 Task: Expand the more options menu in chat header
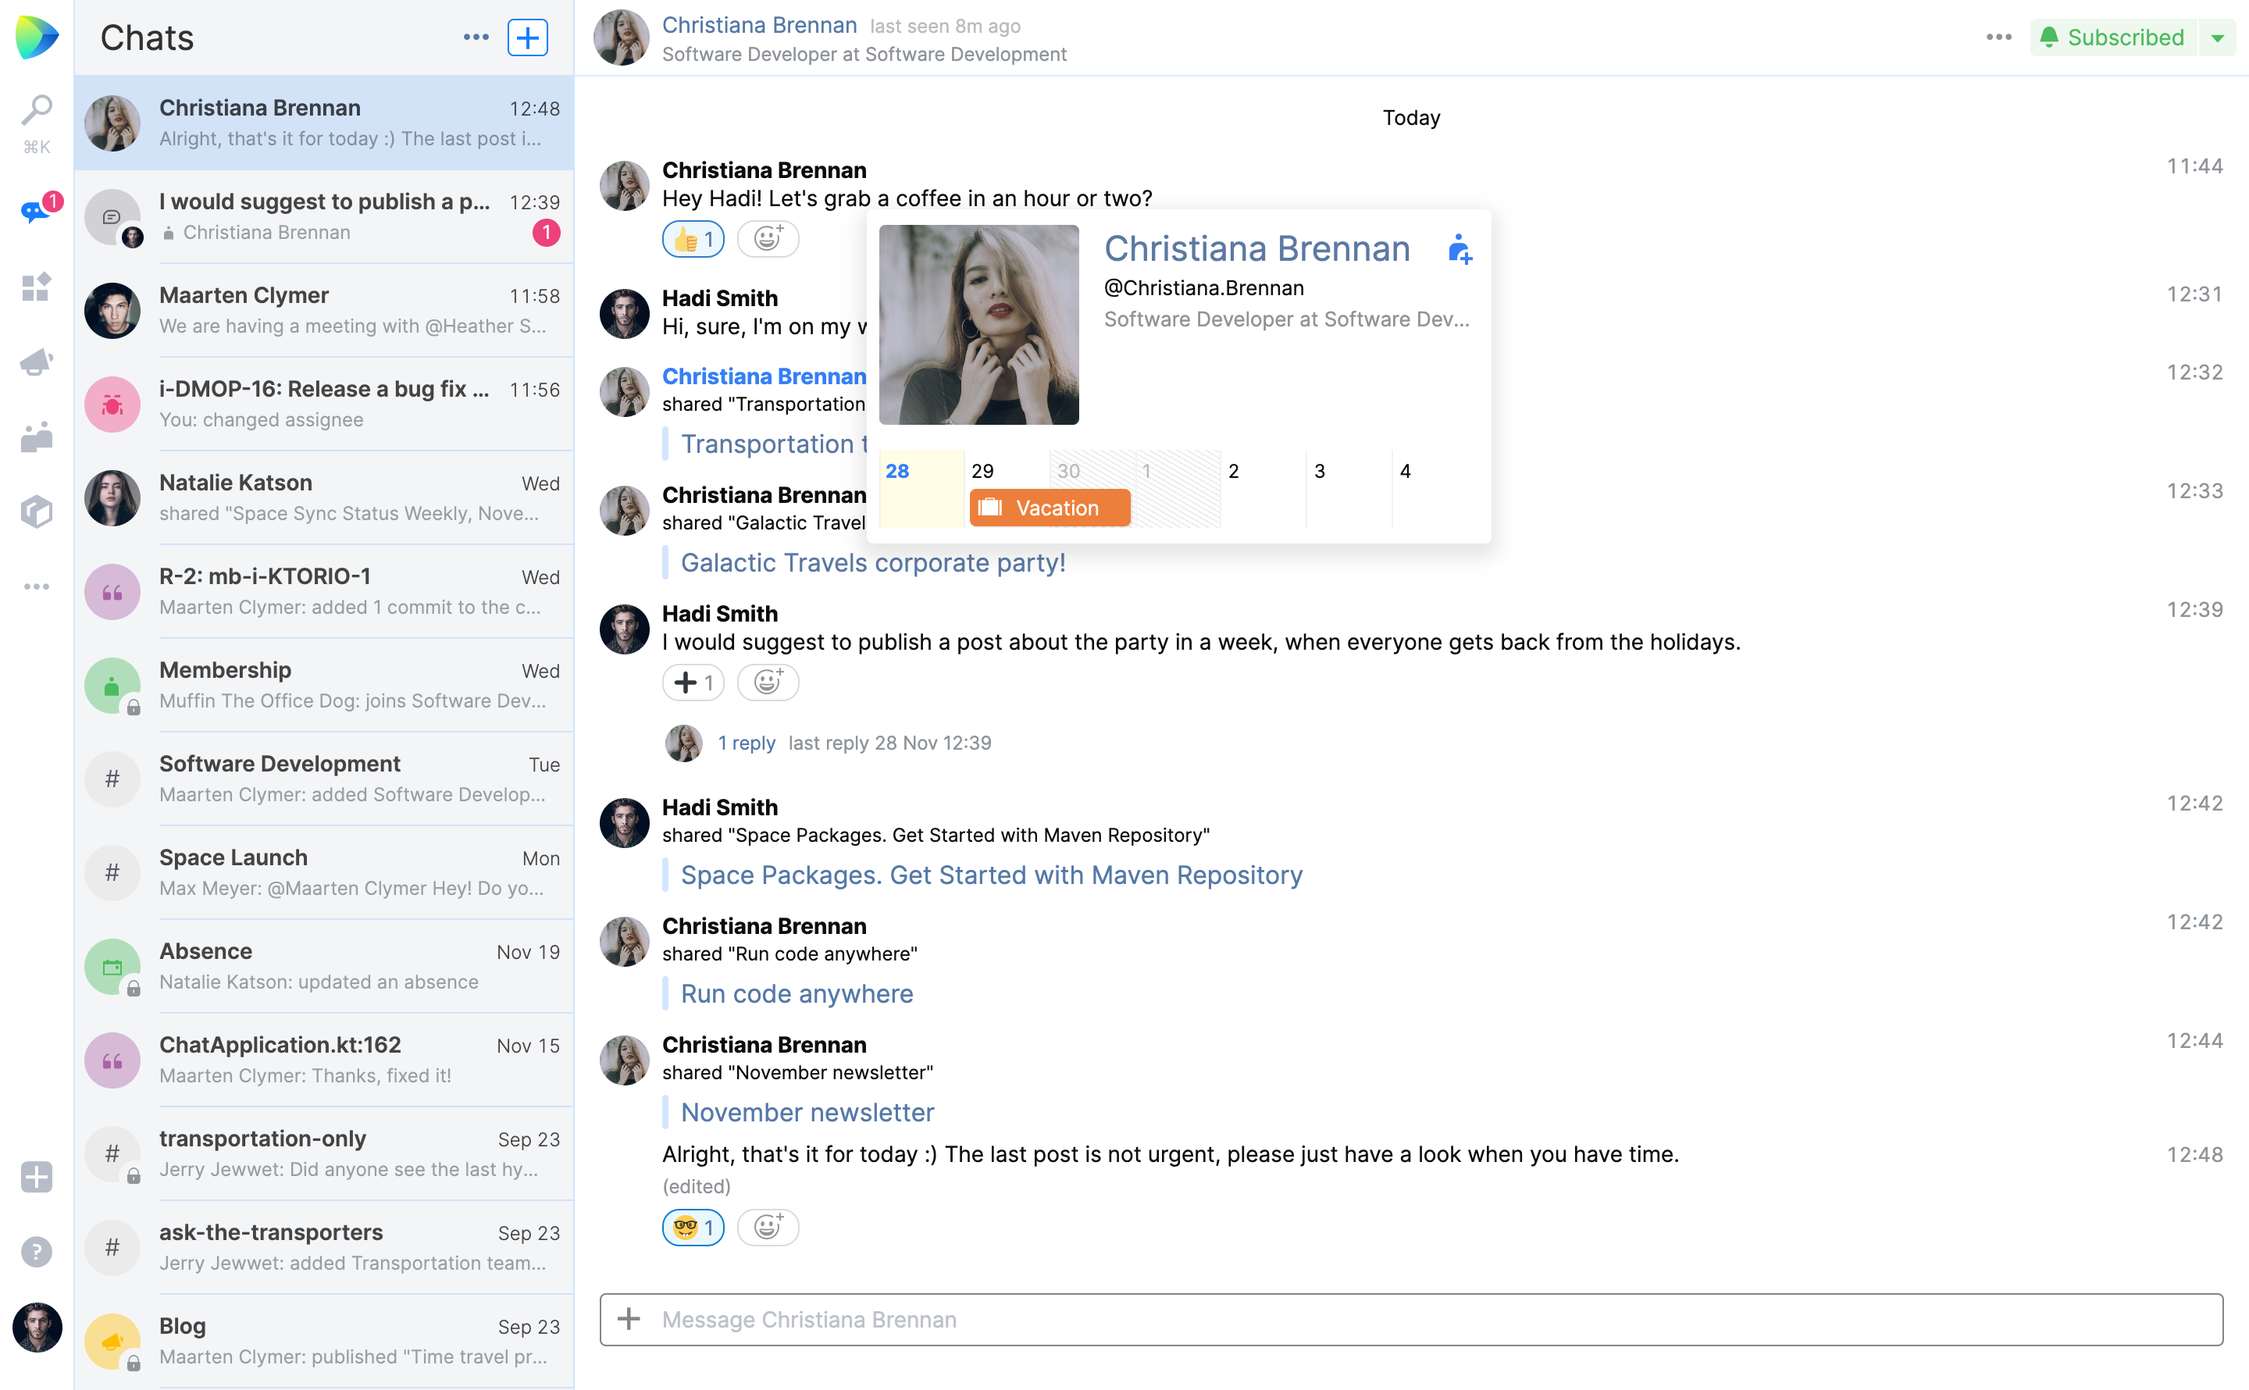(x=1998, y=35)
